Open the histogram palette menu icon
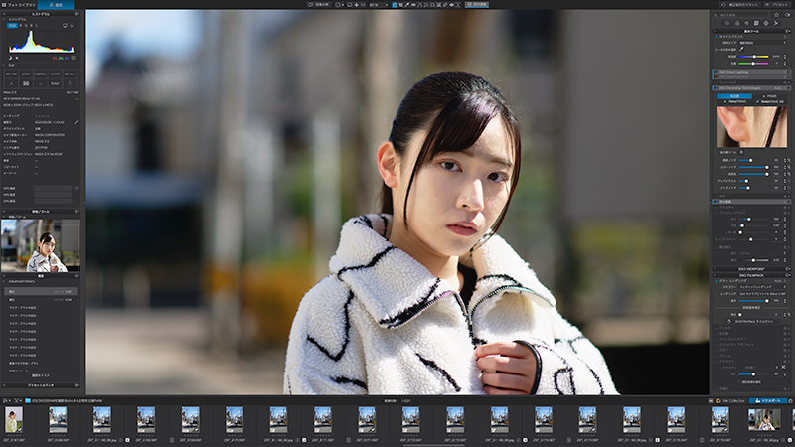This screenshot has width=795, height=447. (77, 14)
